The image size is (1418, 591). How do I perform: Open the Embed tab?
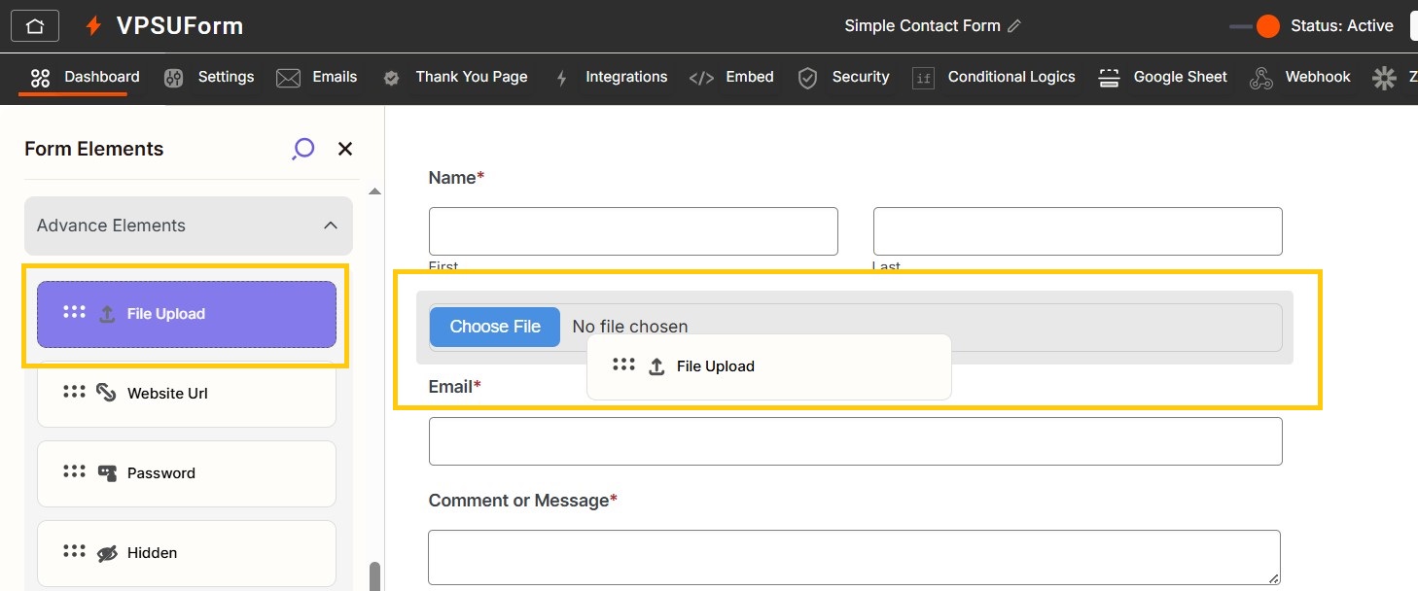[x=749, y=77]
